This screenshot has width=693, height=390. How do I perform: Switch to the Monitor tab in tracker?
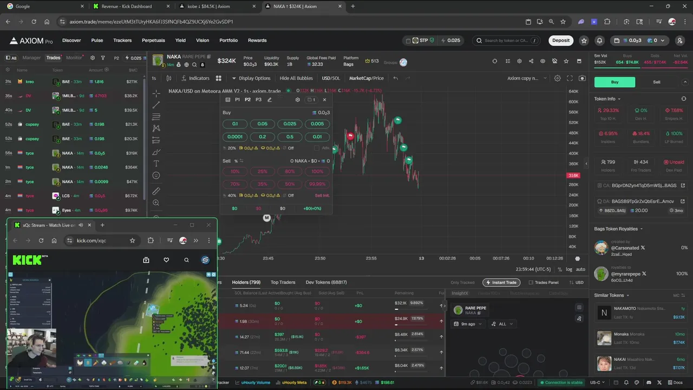coord(74,58)
